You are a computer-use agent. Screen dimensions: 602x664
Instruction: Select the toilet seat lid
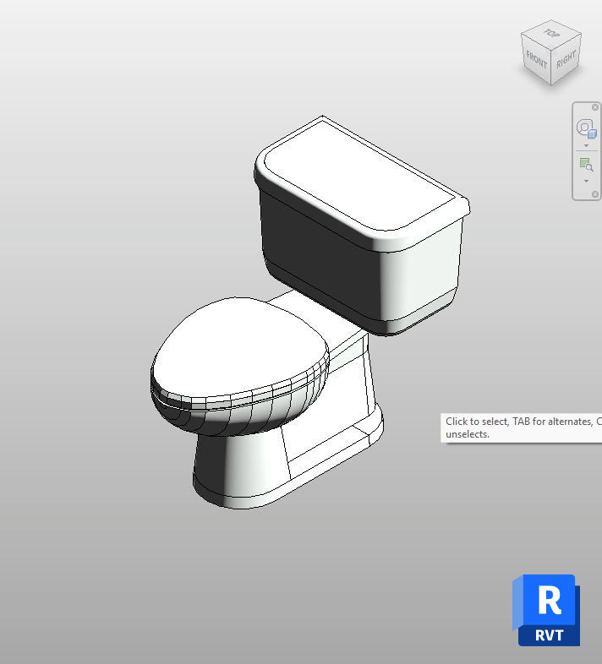[239, 350]
